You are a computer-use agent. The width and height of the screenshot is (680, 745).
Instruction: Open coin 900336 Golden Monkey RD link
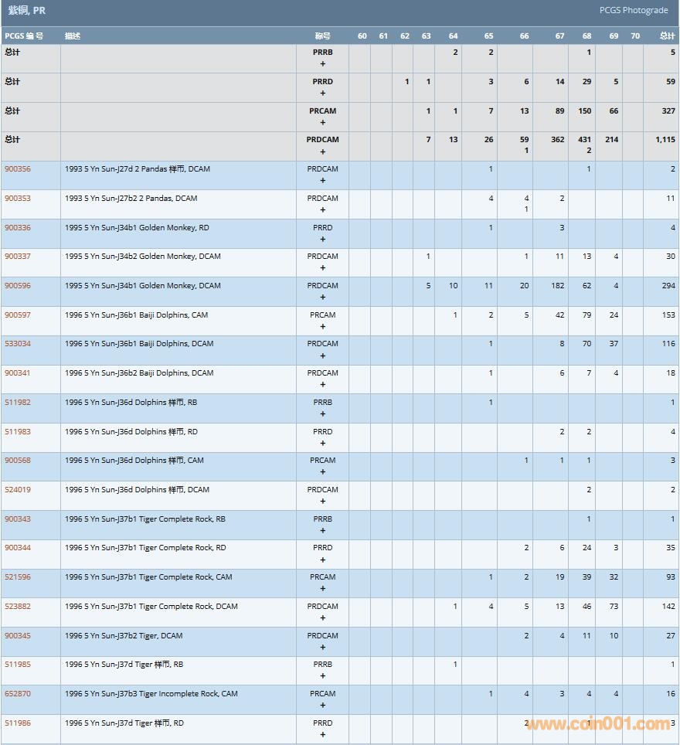tap(18, 228)
